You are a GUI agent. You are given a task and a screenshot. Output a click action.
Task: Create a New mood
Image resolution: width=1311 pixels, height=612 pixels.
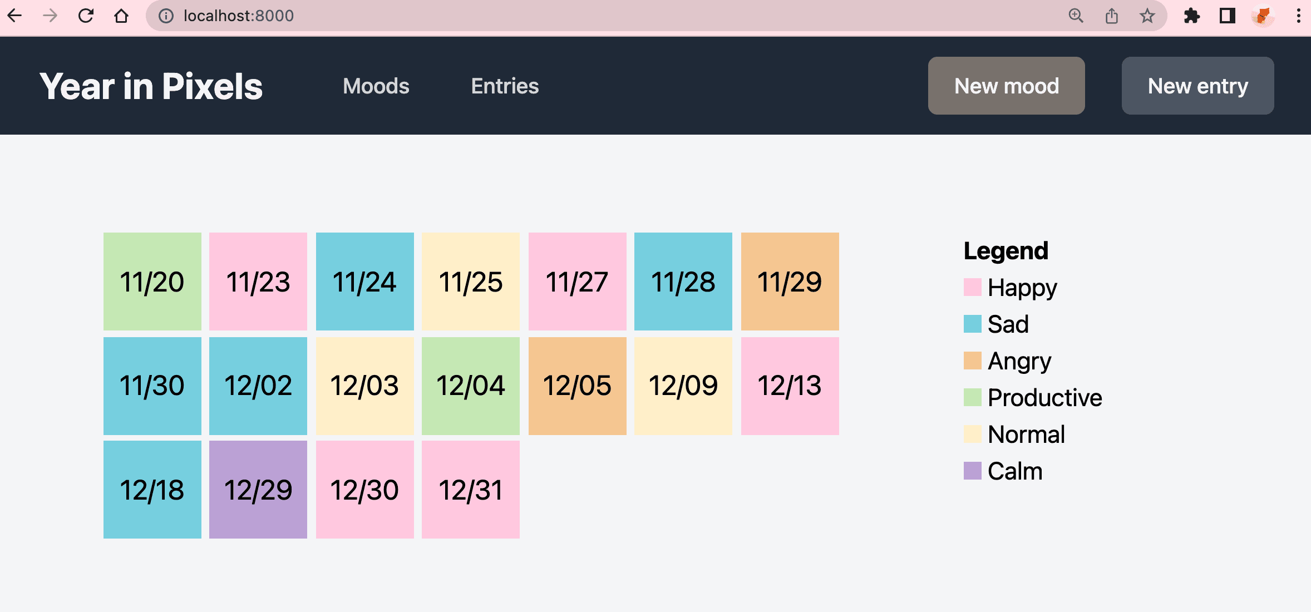point(1006,86)
